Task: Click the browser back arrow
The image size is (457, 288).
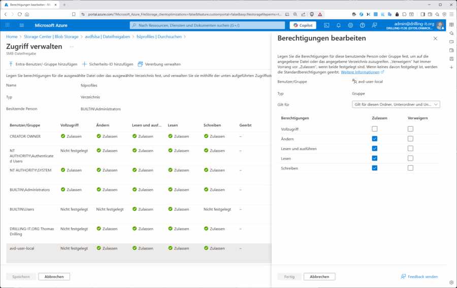Action: point(6,14)
